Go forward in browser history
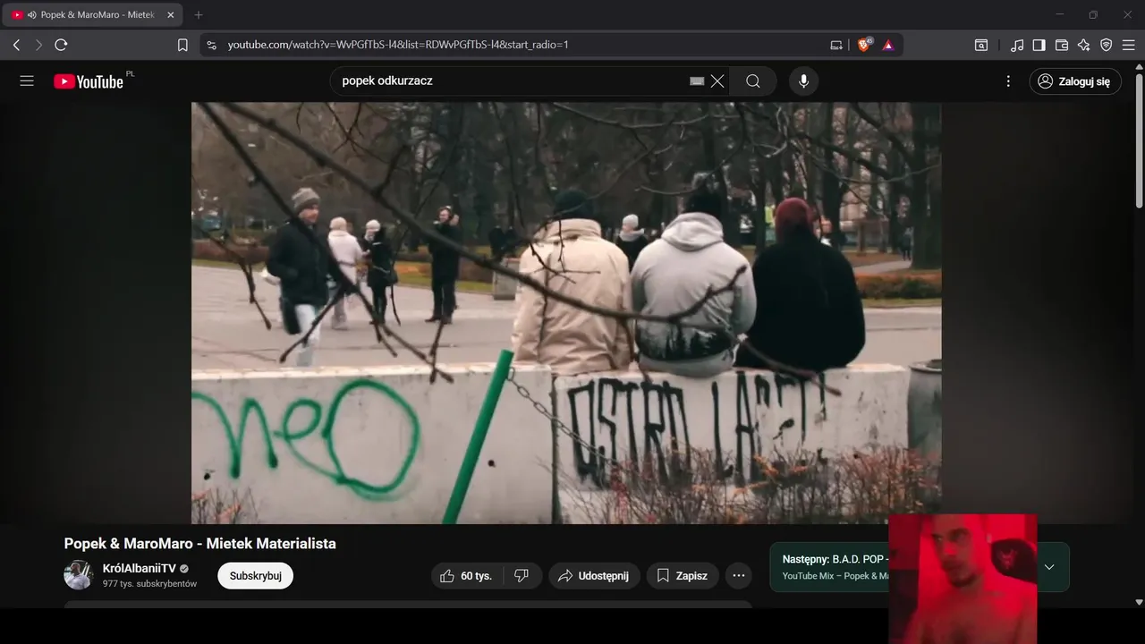 pyautogui.click(x=38, y=45)
